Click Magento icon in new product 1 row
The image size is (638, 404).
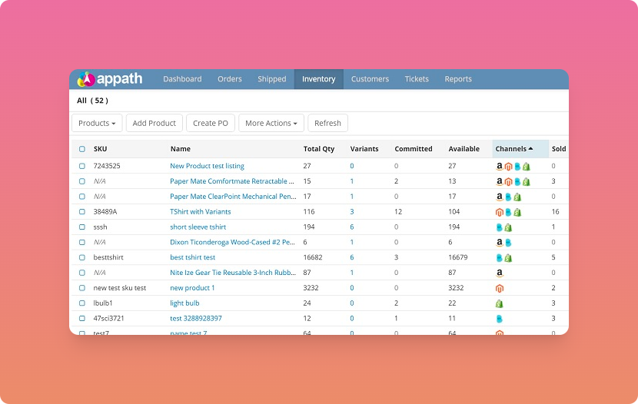[500, 288]
